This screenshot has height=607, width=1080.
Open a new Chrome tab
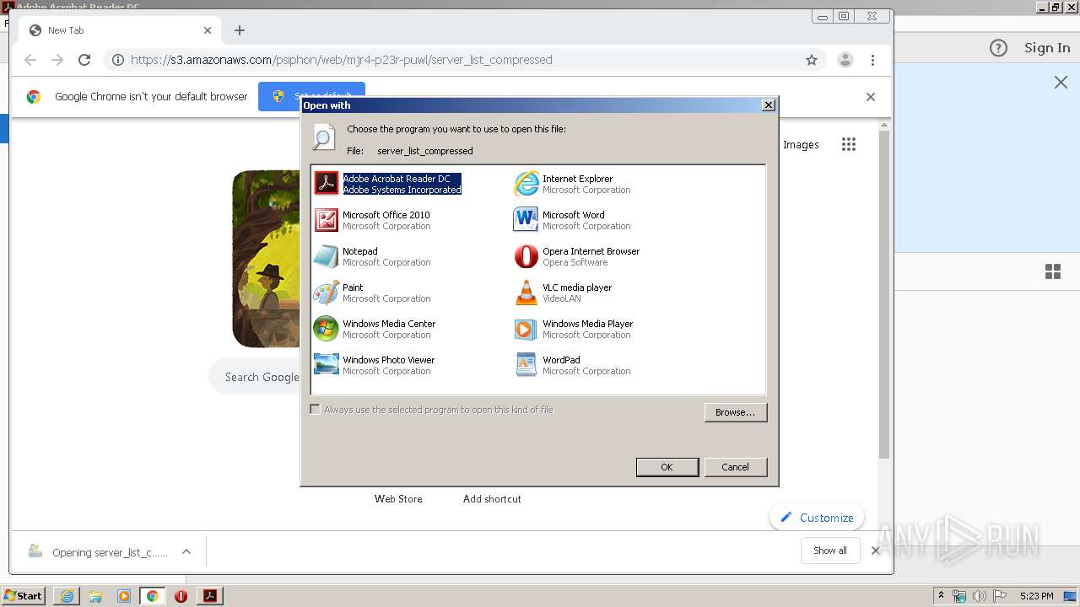point(240,30)
